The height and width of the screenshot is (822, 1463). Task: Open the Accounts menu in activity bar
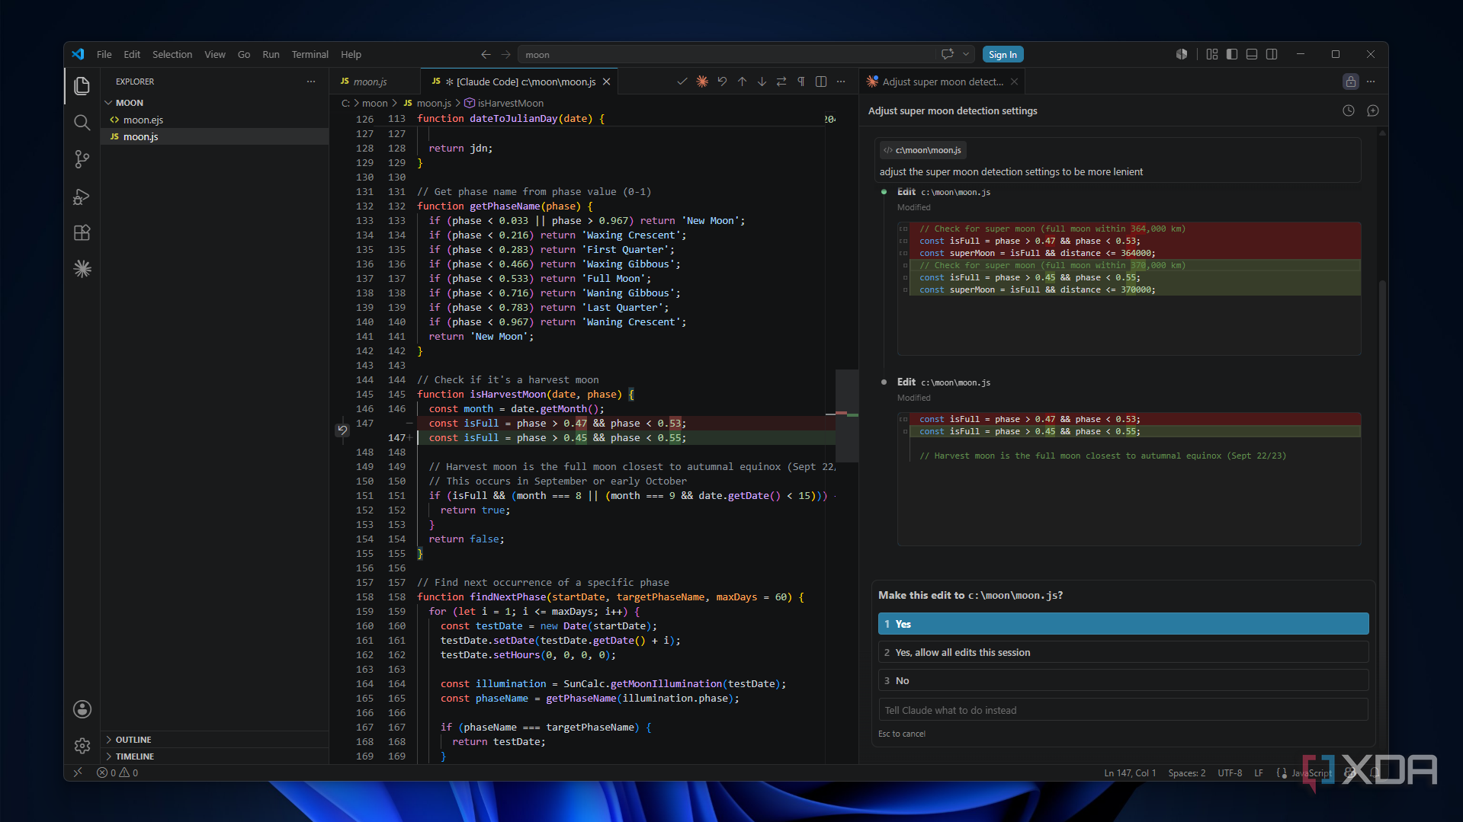pos(82,709)
